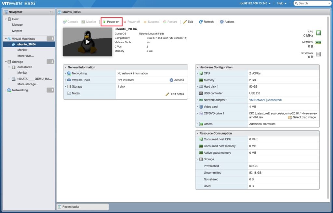
Task: Expand the CD/DVD drive 1 row
Action: 197,113
